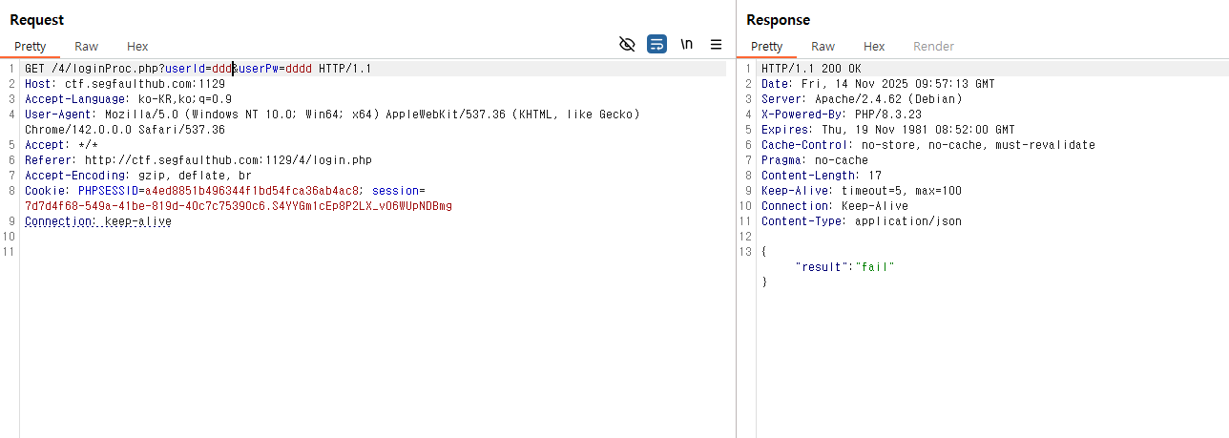Click the HTTP/1.1 200 OK status line

pos(810,69)
